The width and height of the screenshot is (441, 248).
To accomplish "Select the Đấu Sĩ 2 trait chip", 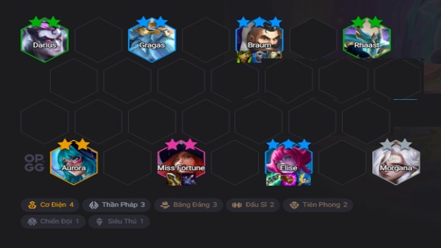I will [x=253, y=204].
